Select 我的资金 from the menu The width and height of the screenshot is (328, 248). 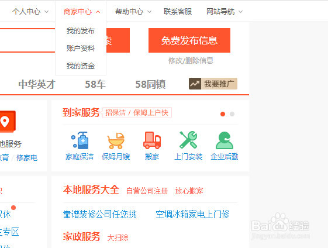click(81, 66)
